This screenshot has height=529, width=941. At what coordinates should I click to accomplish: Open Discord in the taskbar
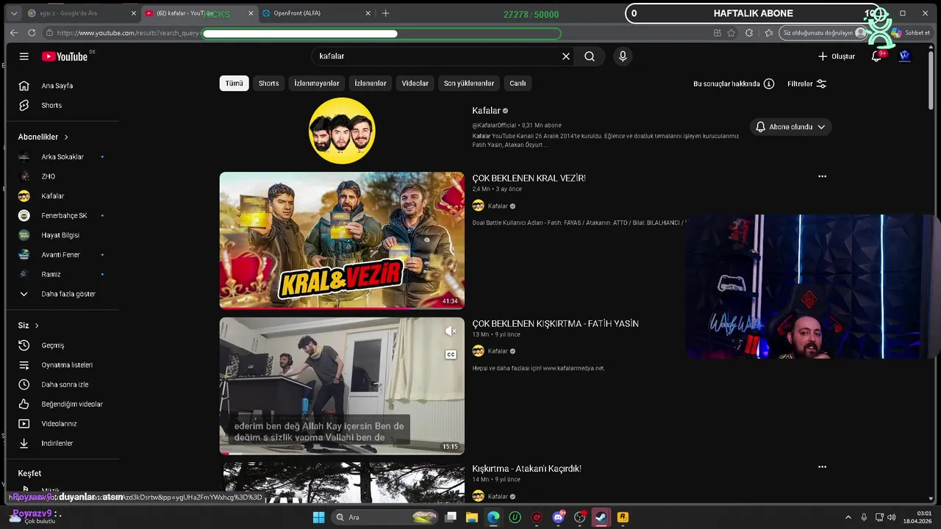pos(558,517)
